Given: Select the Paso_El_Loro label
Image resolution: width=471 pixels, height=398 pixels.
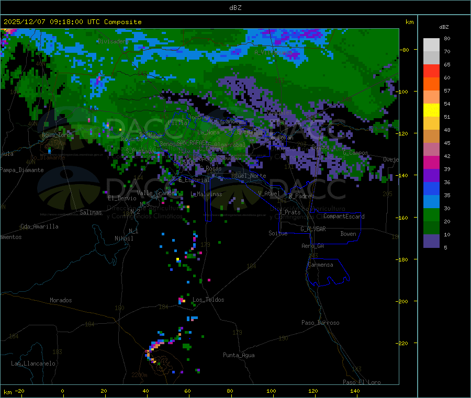Looking at the screenshot, I should pyautogui.click(x=362, y=382).
